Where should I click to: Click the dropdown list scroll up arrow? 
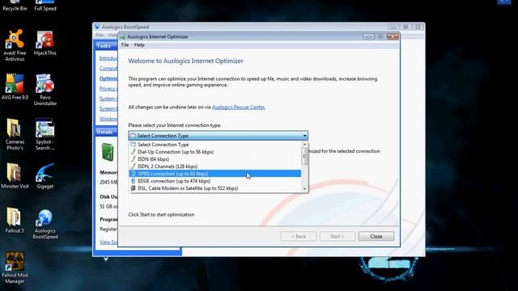(x=304, y=145)
